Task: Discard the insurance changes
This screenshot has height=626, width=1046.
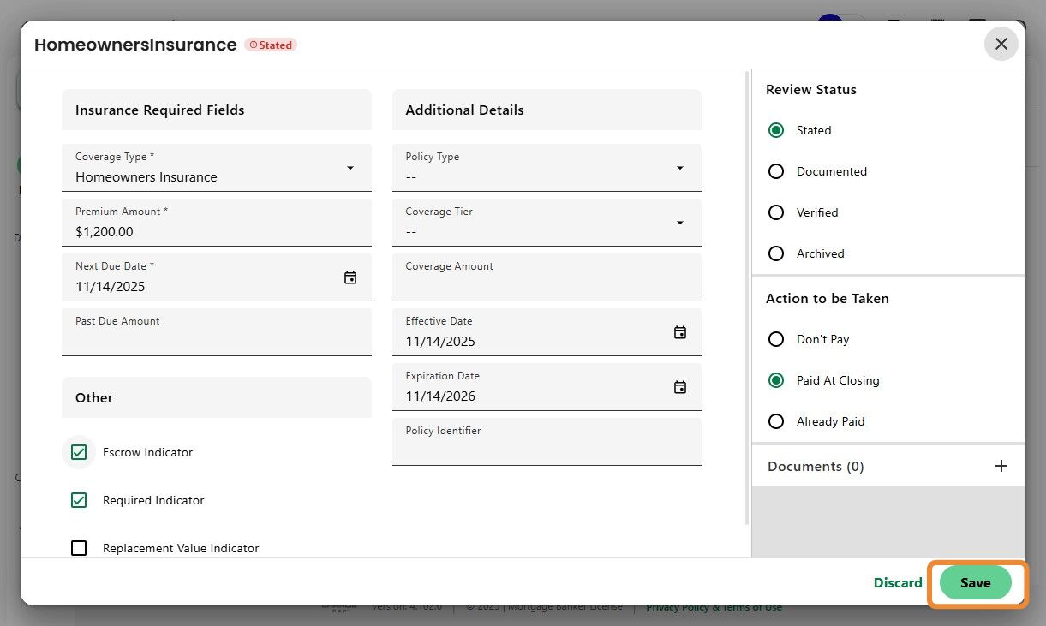Action: [x=897, y=583]
